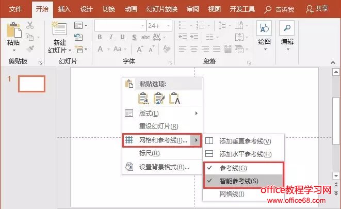Switch to the 切换 Transitions tab
341x209 pixels.
pos(109,9)
